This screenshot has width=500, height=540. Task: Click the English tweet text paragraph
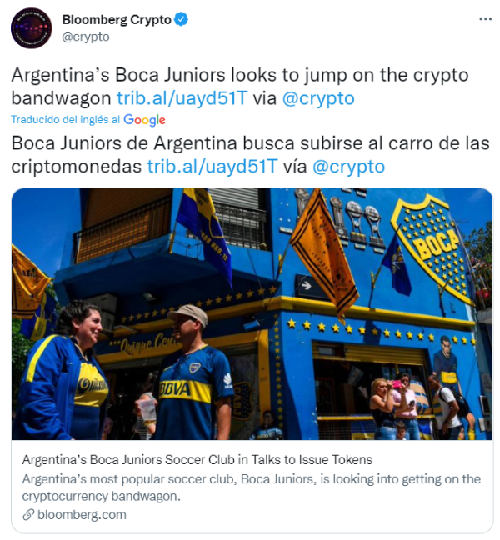240,87
